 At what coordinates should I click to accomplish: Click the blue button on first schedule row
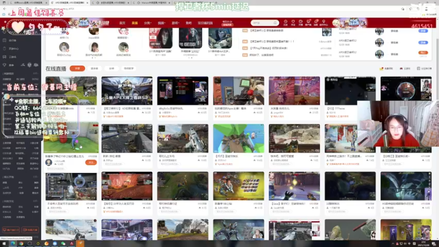423,31
